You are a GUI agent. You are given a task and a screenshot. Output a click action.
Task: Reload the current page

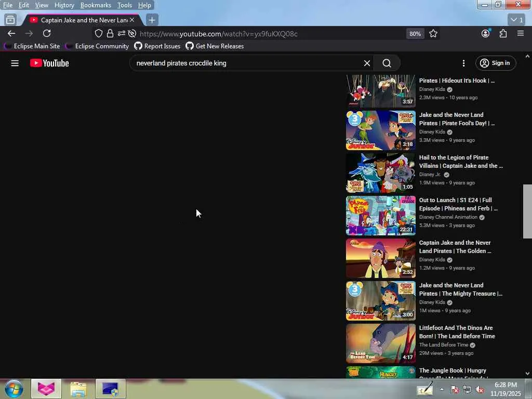(x=47, y=33)
